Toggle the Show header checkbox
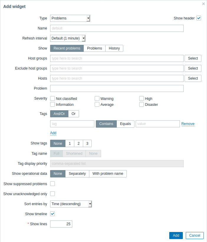Image resolution: width=207 pixels, height=242 pixels. [199, 18]
